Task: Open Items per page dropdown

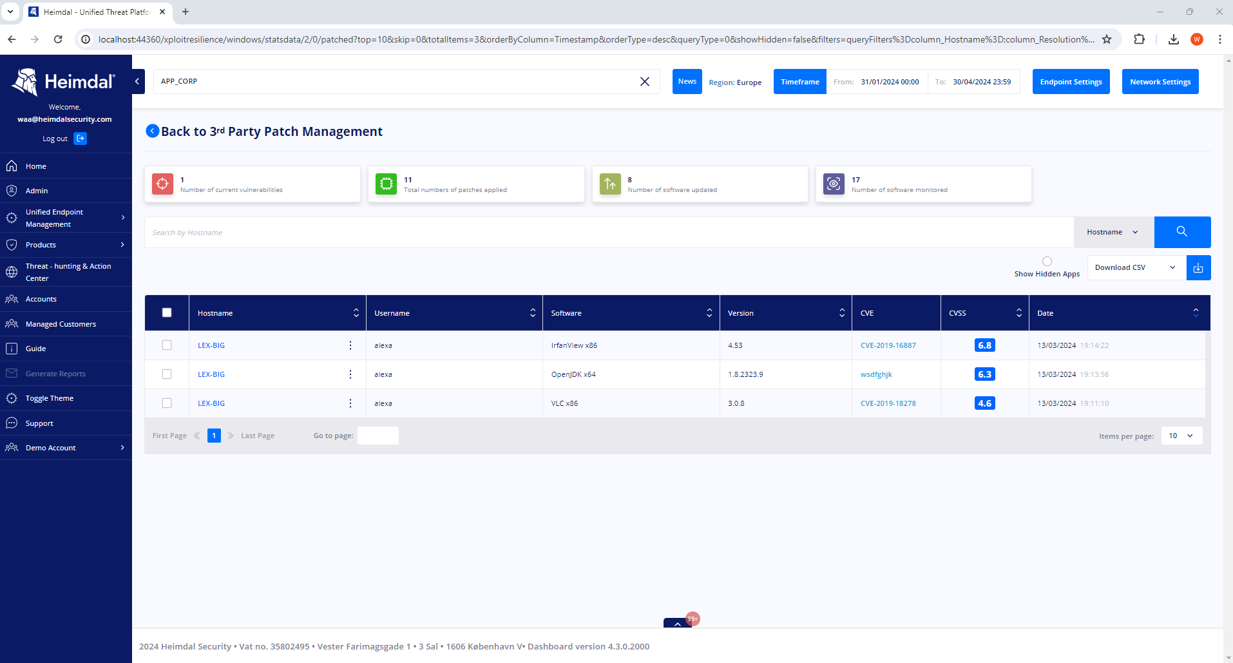Action: pos(1181,436)
